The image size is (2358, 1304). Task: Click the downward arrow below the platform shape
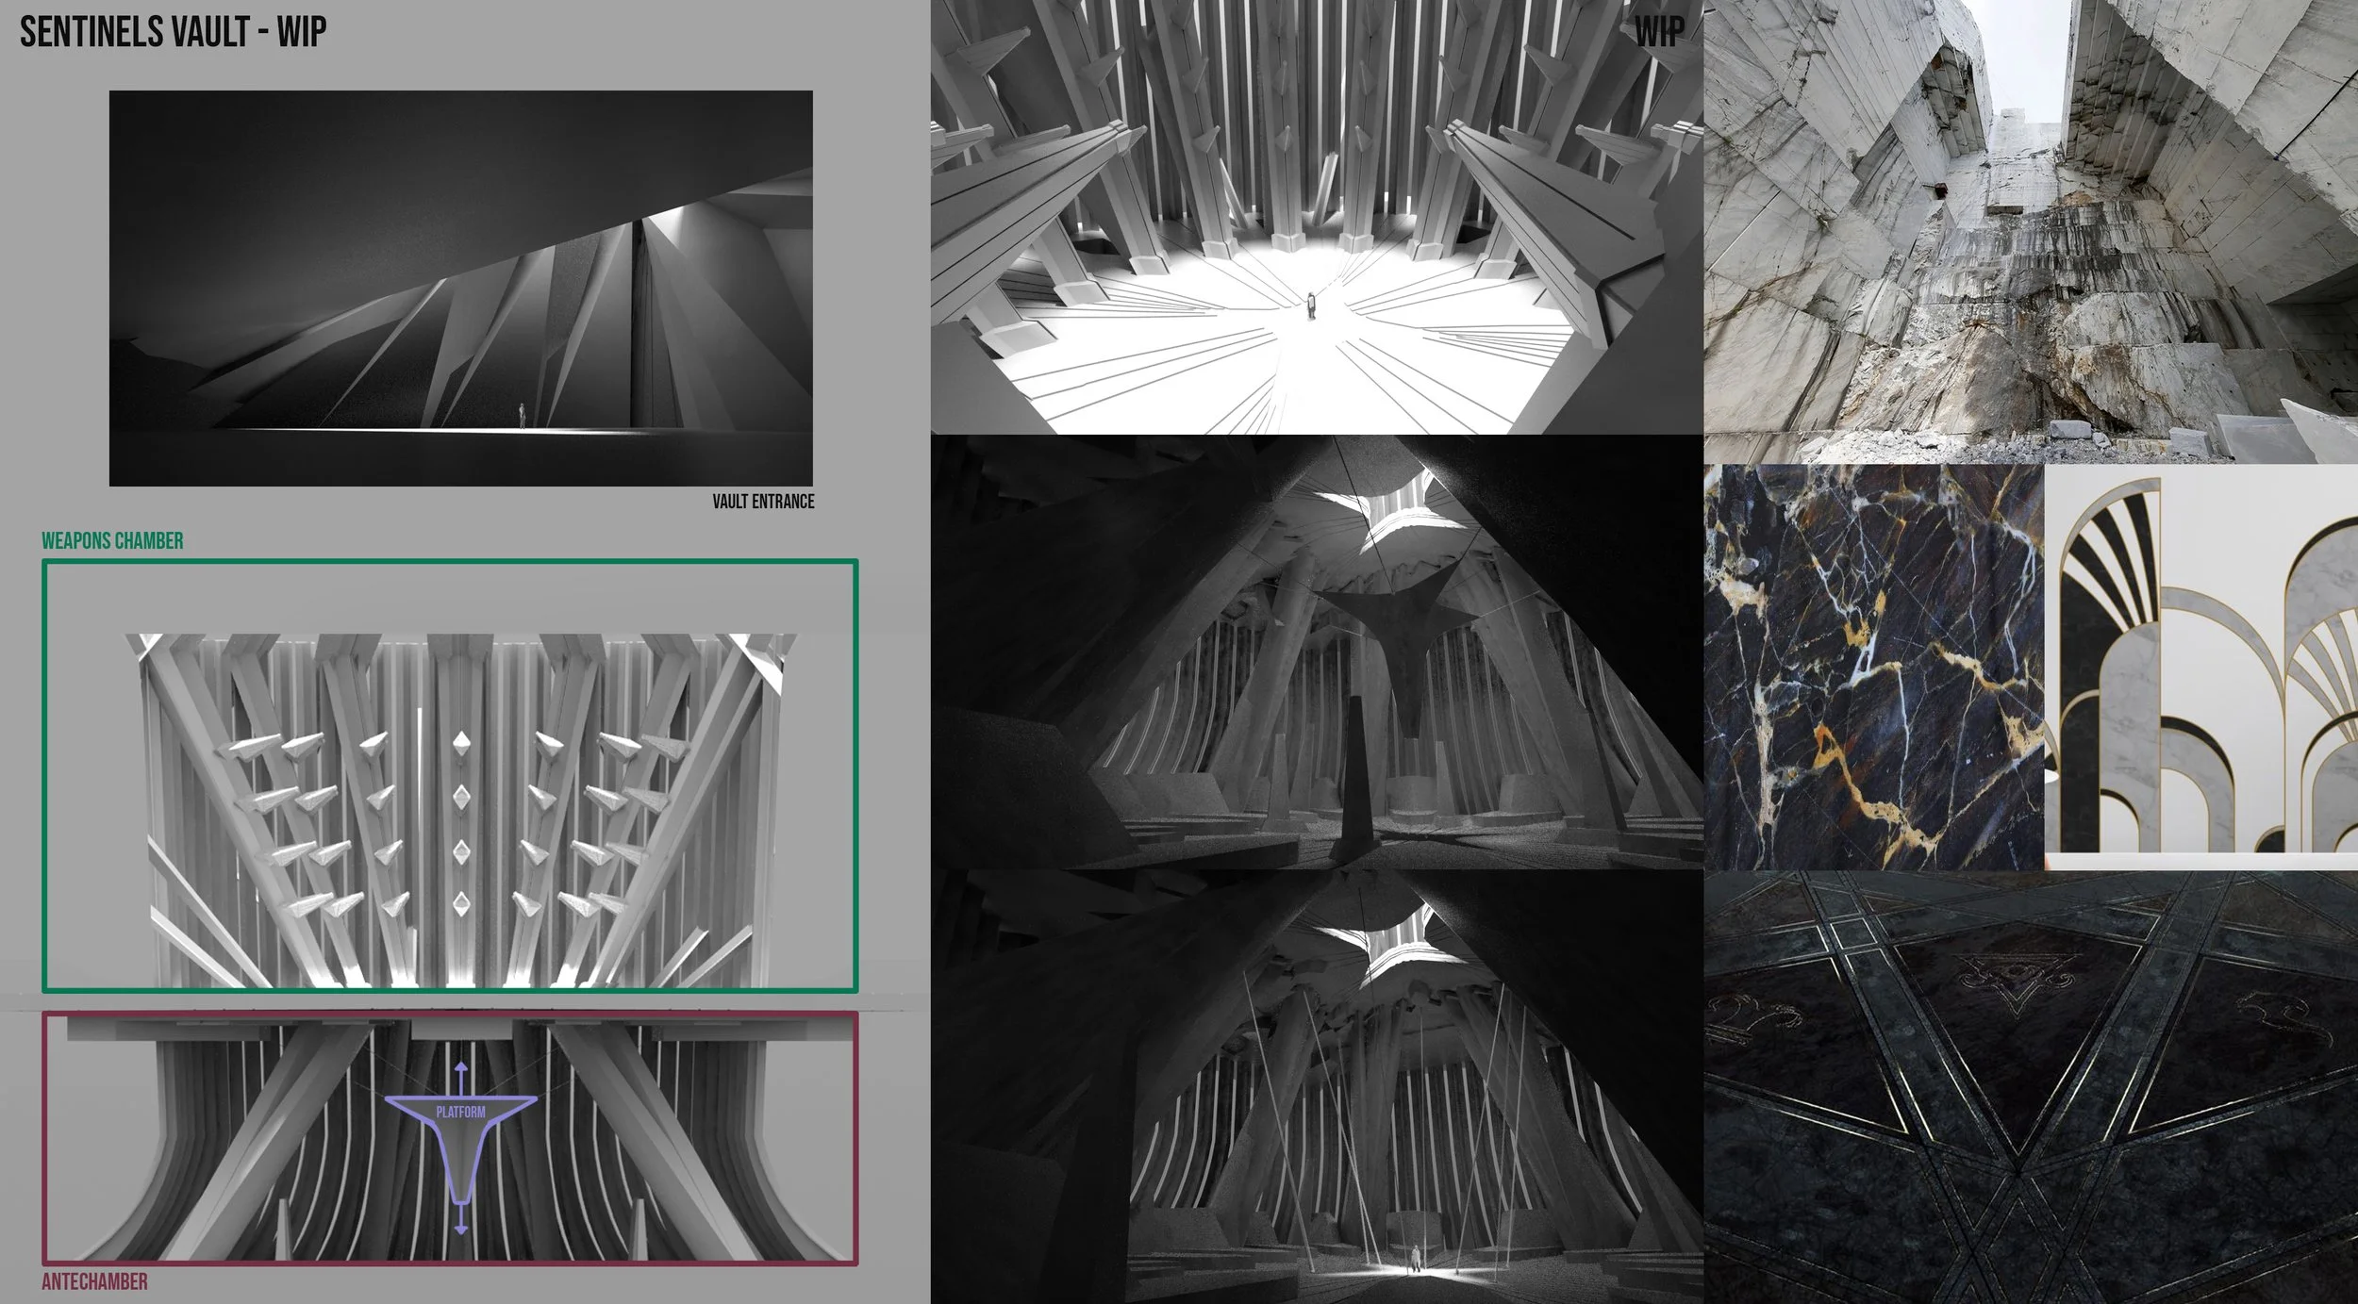pos(460,1229)
